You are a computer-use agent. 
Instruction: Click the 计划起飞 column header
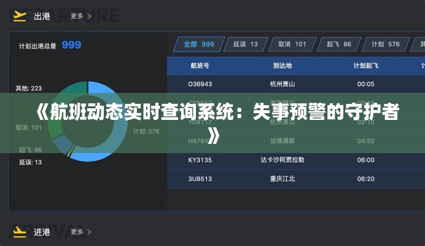click(x=365, y=65)
